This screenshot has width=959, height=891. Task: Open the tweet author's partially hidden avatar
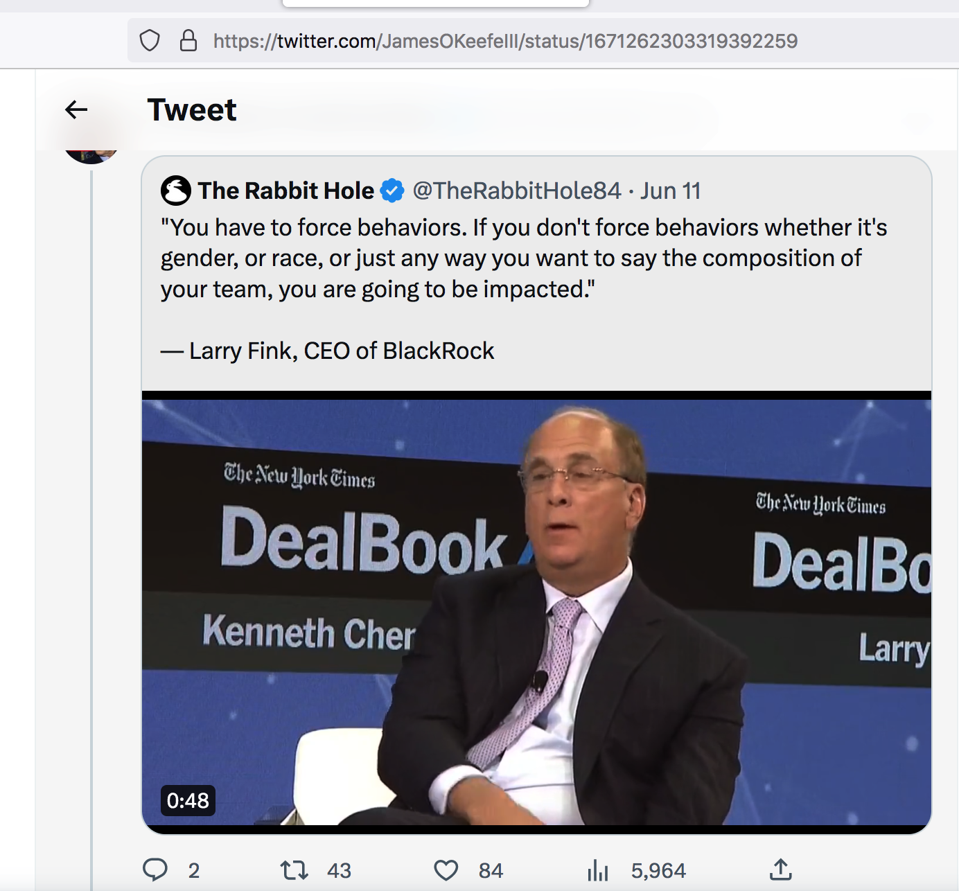point(91,156)
